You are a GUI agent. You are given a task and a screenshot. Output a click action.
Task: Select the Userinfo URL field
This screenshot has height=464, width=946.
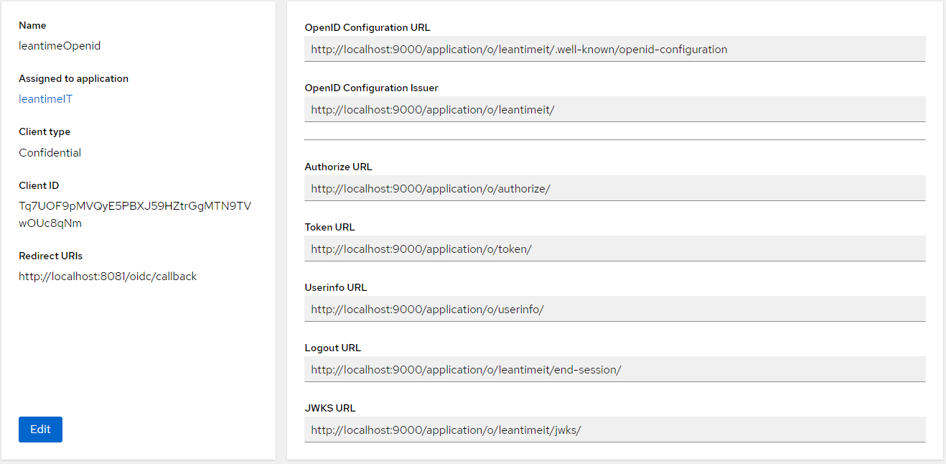(614, 309)
